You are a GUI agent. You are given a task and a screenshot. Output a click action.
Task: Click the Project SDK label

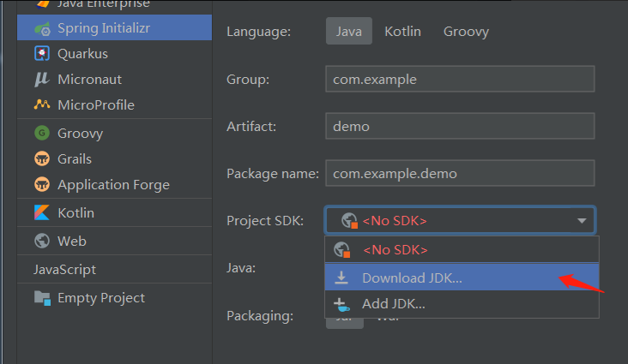[265, 220]
